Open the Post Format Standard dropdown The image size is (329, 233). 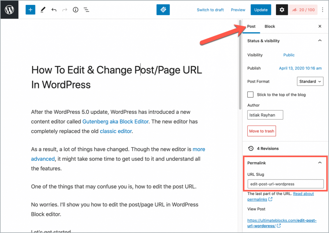tap(310, 81)
